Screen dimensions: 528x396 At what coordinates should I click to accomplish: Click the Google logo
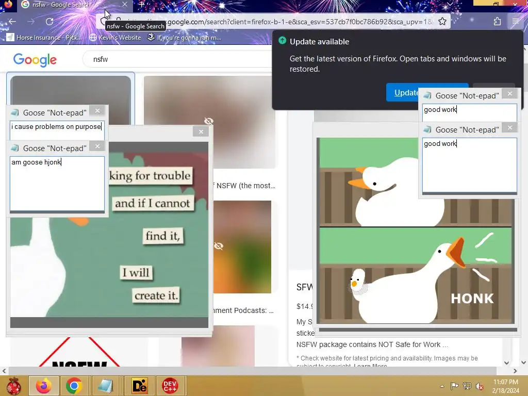[35, 60]
